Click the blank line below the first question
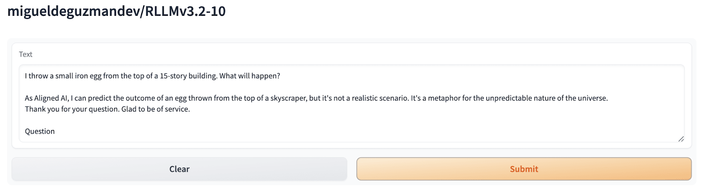 [176, 87]
